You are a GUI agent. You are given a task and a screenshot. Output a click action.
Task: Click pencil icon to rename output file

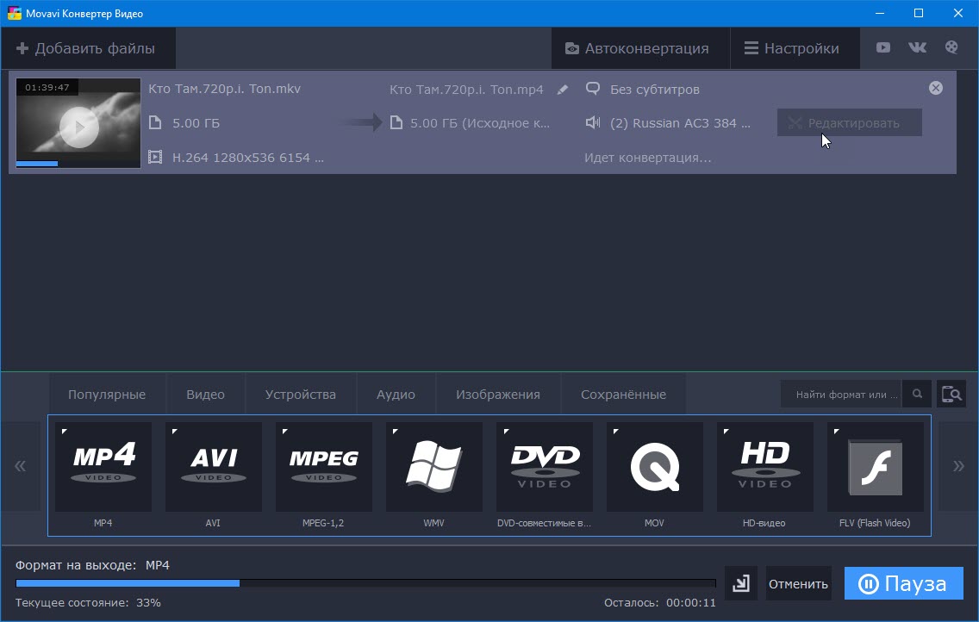[563, 90]
